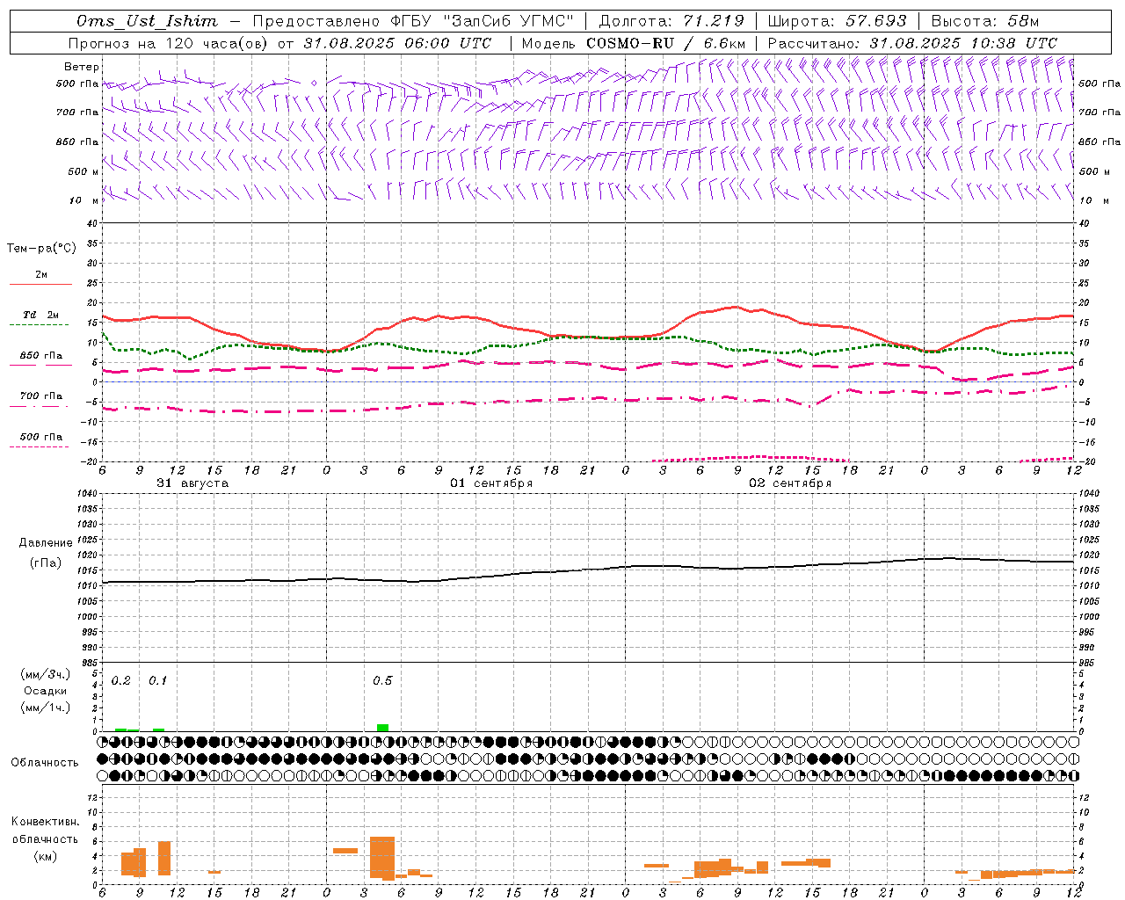Click the 850 гПа temperature legend label

(41, 356)
